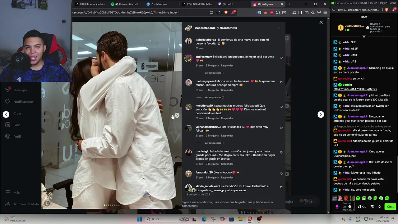
Task: Open the Kick chat shop icon
Action: (x=372, y=207)
